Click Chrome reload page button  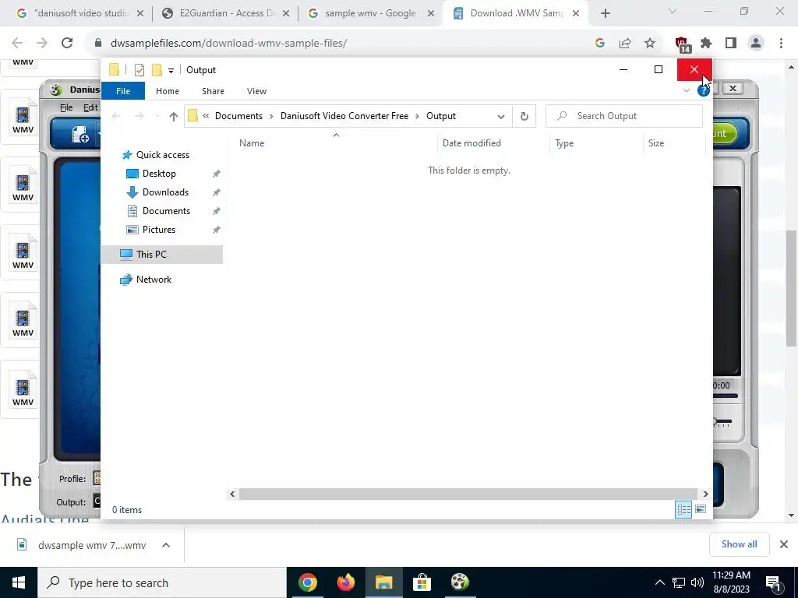[x=67, y=44]
